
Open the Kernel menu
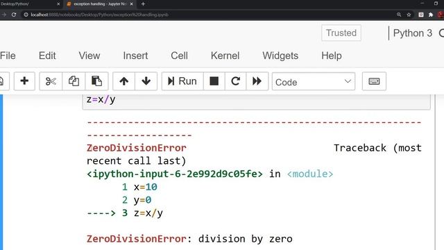point(225,56)
